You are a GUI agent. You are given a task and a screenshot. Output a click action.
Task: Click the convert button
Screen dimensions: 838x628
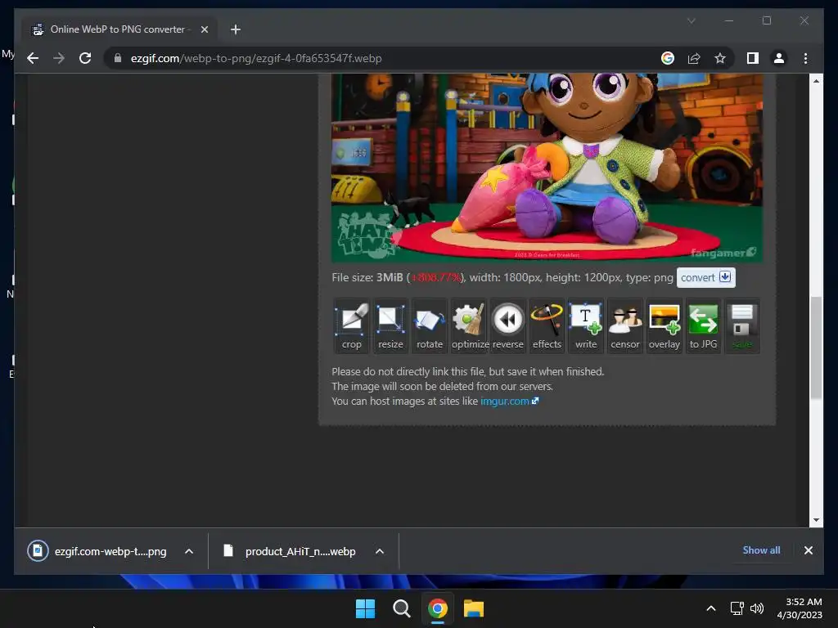point(706,278)
